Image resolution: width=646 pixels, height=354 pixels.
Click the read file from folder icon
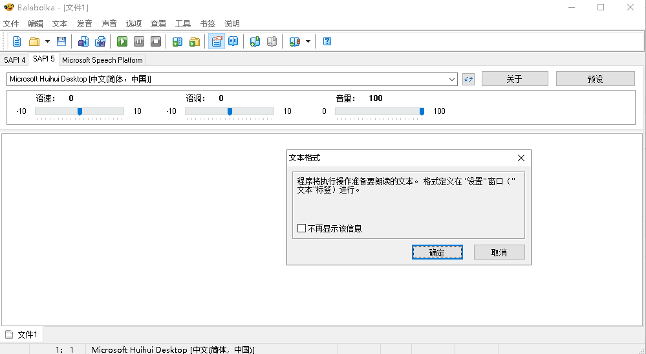click(x=195, y=41)
